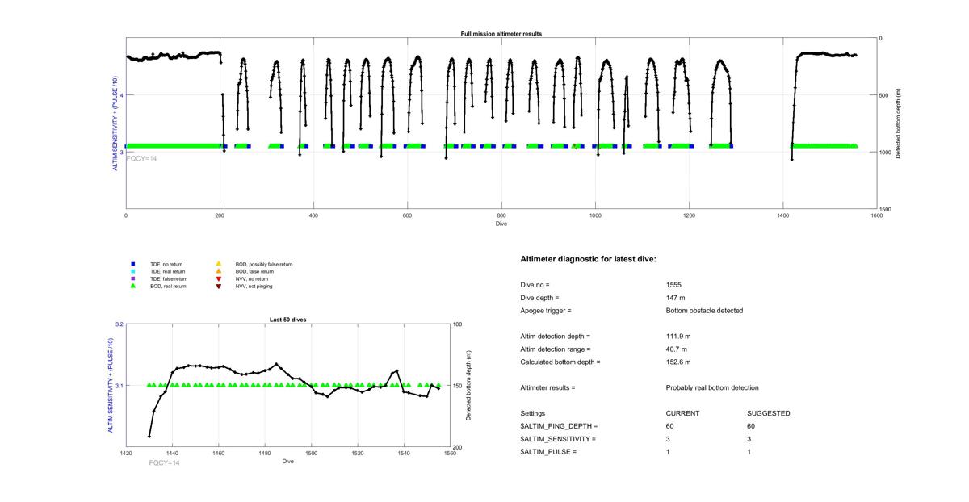
Task: Click the 'Last 50 dives' chart title
Action: [287, 320]
